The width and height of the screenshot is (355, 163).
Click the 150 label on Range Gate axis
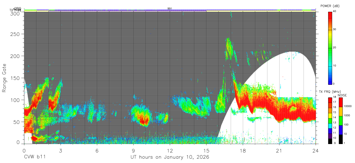[15, 78]
